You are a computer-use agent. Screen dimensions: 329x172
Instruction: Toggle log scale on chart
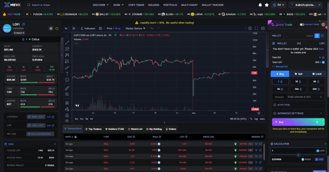pyautogui.click(x=256, y=119)
